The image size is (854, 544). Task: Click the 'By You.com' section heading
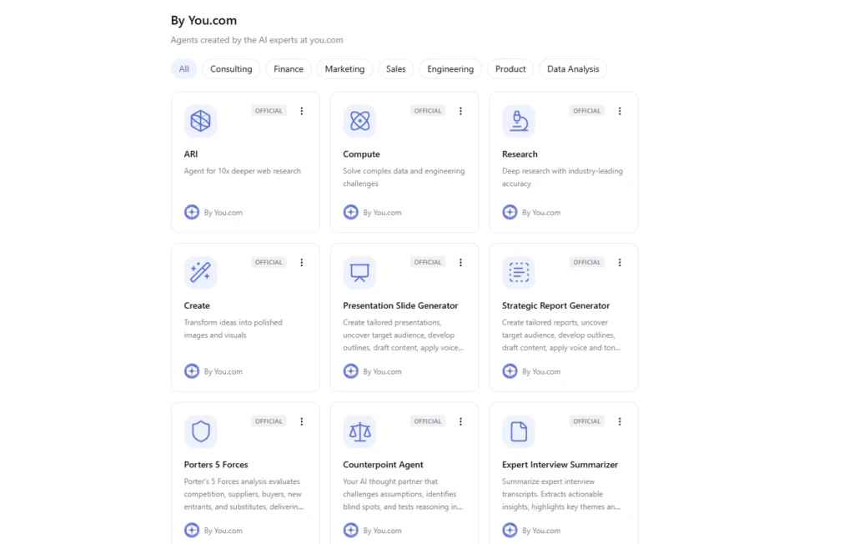tap(203, 21)
